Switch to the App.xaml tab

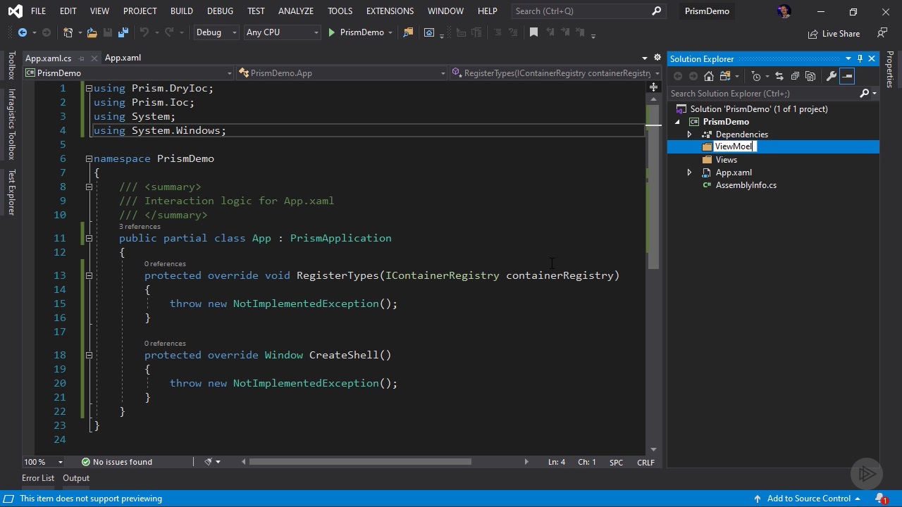pyautogui.click(x=123, y=58)
